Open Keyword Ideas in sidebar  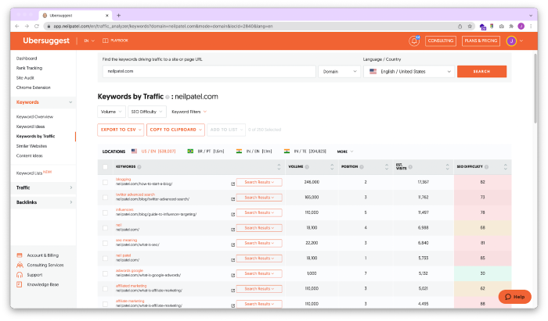(31, 127)
